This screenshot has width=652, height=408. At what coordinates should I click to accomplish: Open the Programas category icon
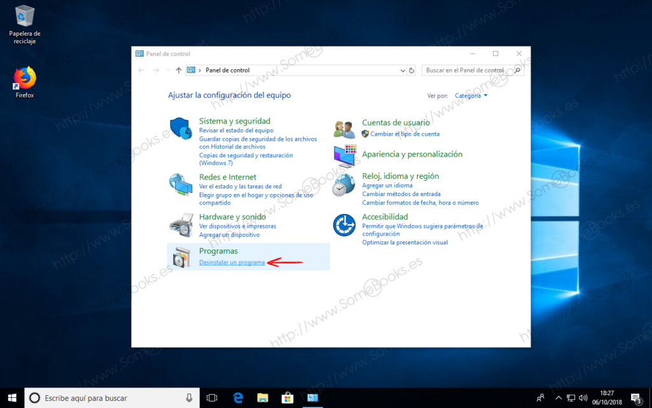(x=180, y=257)
